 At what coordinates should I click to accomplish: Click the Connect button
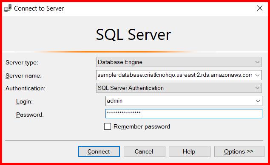click(x=99, y=151)
